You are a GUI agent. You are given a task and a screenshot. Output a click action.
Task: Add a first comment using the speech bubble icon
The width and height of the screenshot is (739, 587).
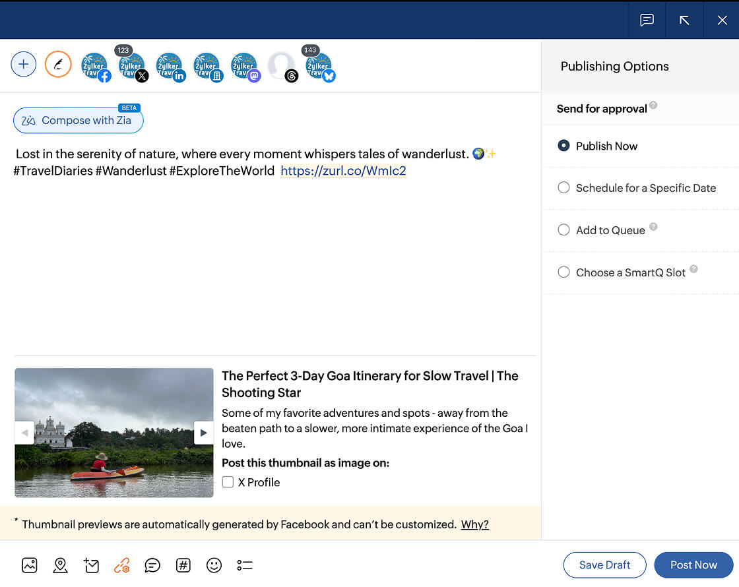(152, 565)
